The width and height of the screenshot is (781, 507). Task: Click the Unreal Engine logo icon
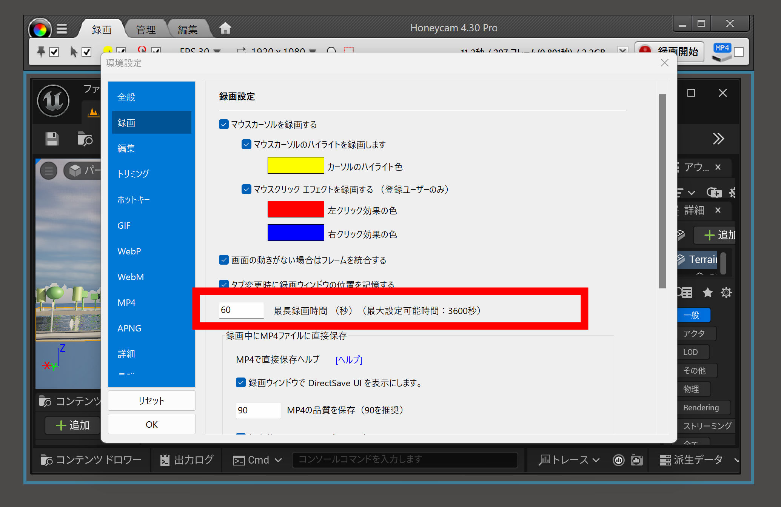pyautogui.click(x=53, y=101)
